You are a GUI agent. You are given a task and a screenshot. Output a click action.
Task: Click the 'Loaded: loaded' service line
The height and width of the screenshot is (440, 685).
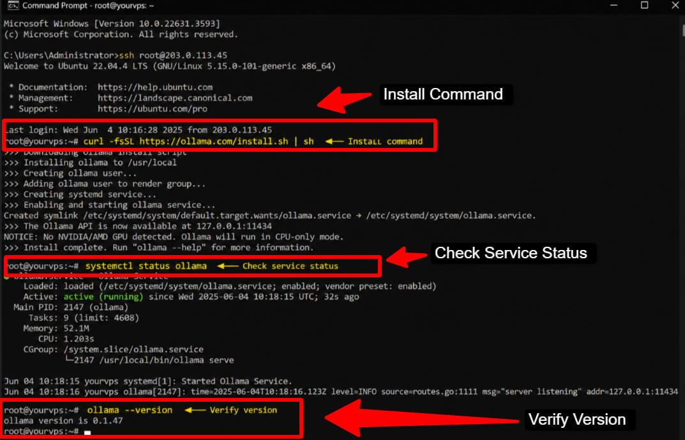point(230,286)
